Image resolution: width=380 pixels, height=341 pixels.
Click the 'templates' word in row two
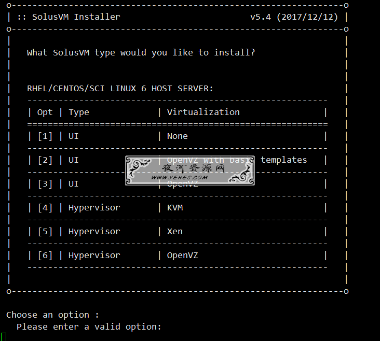click(283, 160)
